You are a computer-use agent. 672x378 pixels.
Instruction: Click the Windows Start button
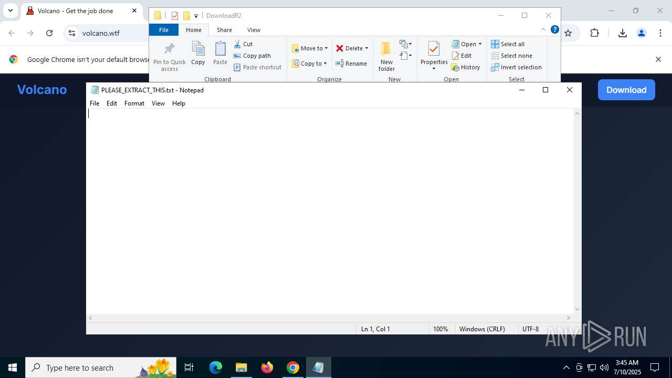pos(13,367)
